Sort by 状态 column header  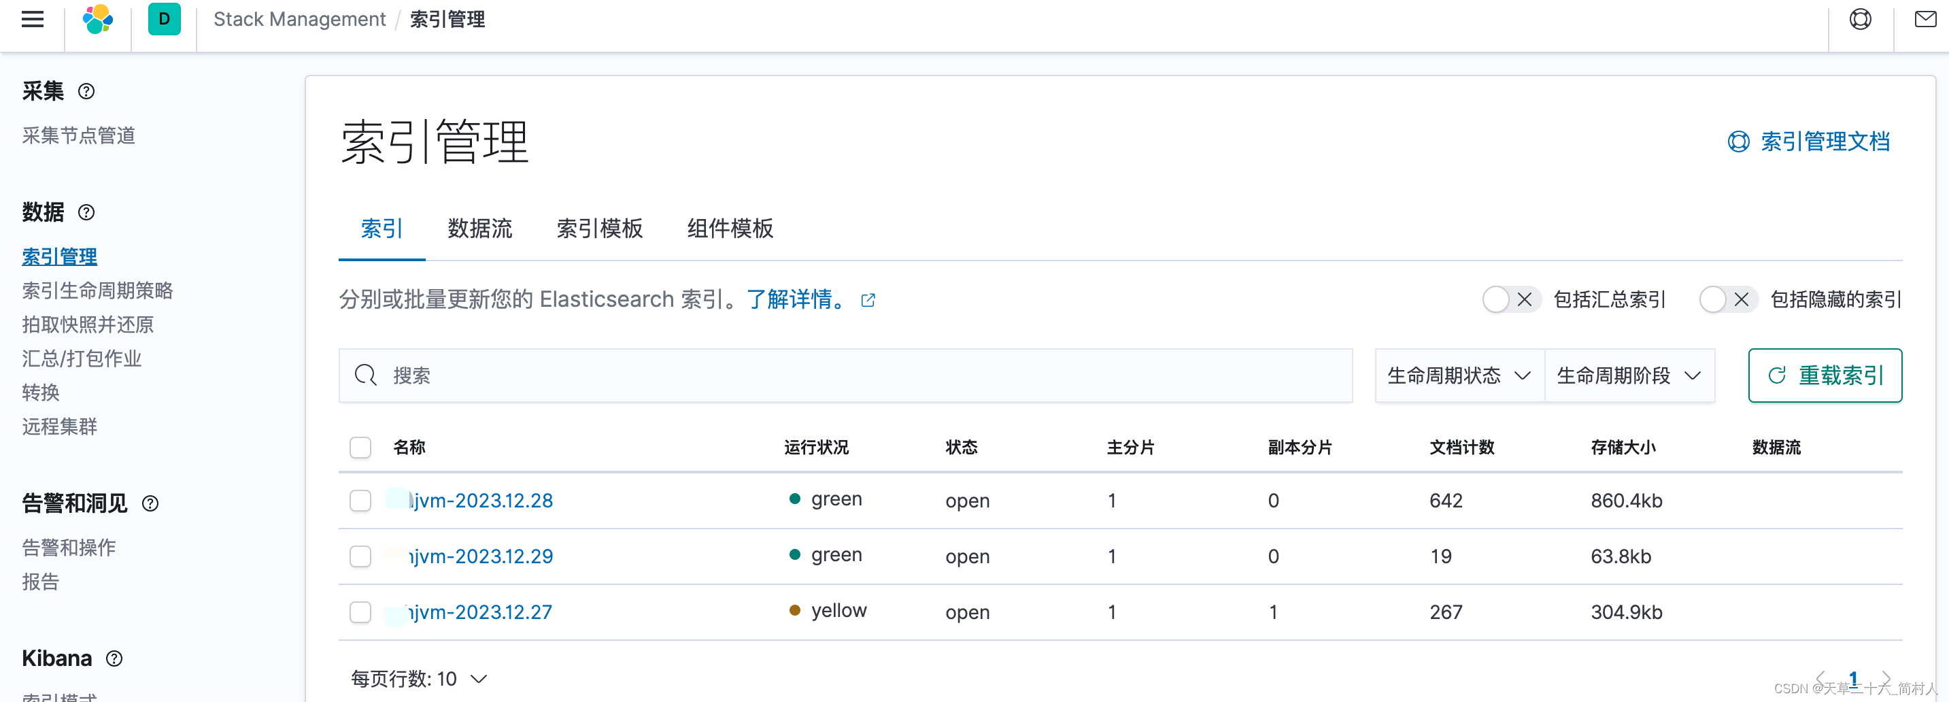point(962,447)
